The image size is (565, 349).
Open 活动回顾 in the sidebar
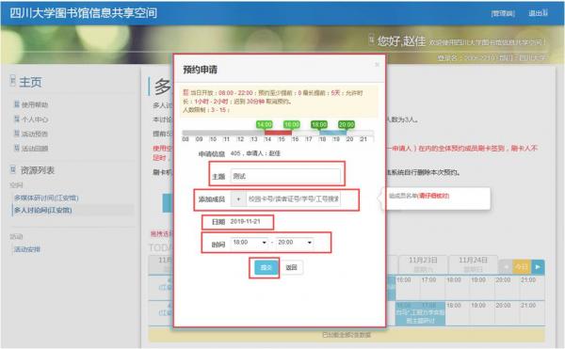[x=34, y=149]
